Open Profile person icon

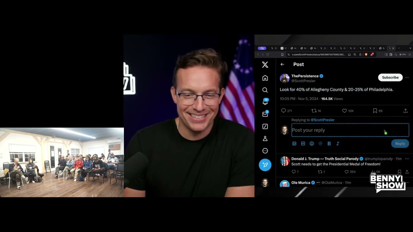click(265, 139)
